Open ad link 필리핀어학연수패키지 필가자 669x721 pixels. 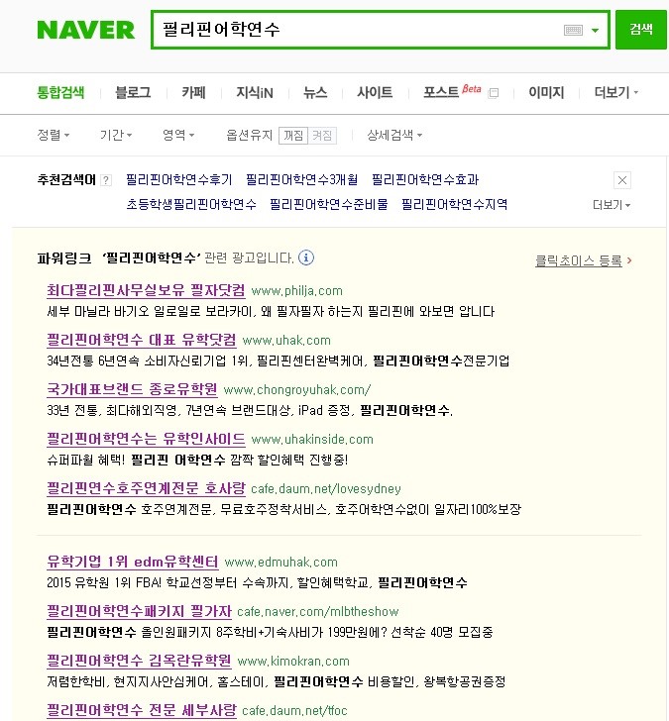tap(139, 611)
